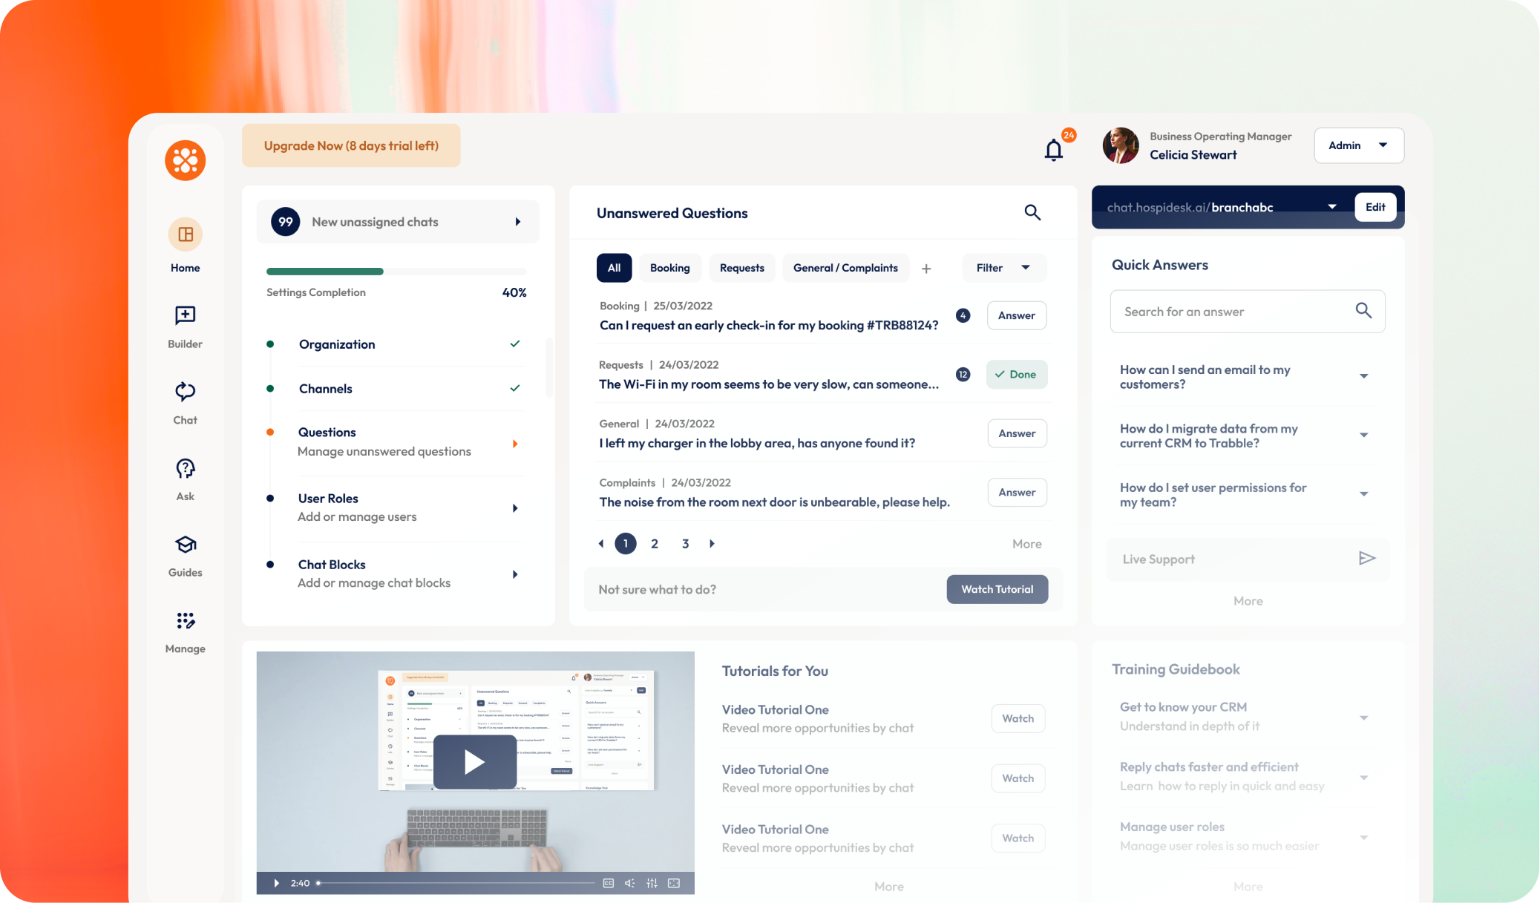Click the video playback progress bar
The width and height of the screenshot is (1540, 903).
coord(456,883)
